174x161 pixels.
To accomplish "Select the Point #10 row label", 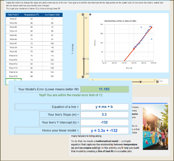I will 13,56.
